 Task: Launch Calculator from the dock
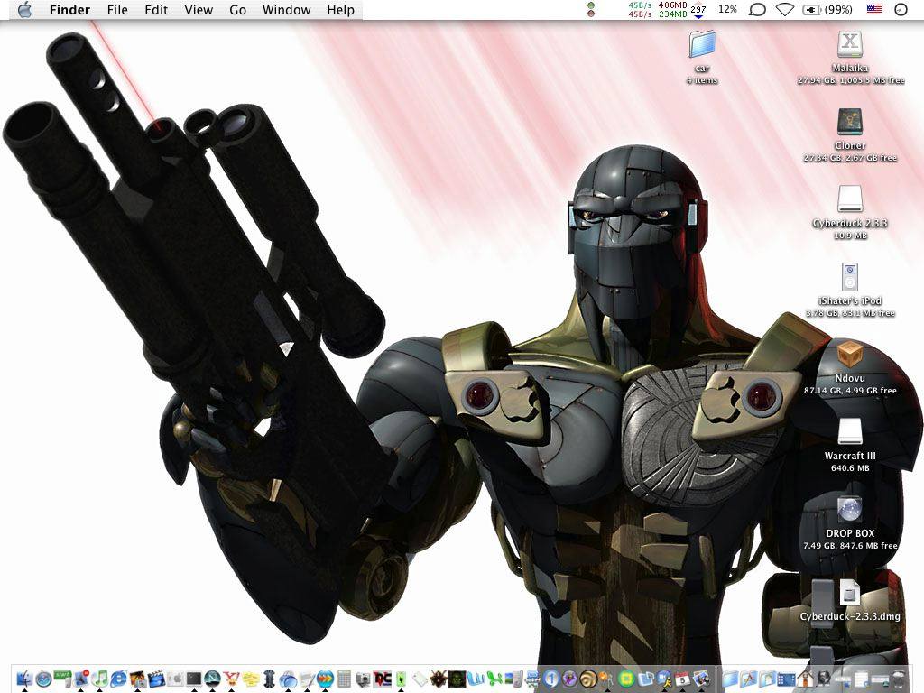tap(344, 679)
